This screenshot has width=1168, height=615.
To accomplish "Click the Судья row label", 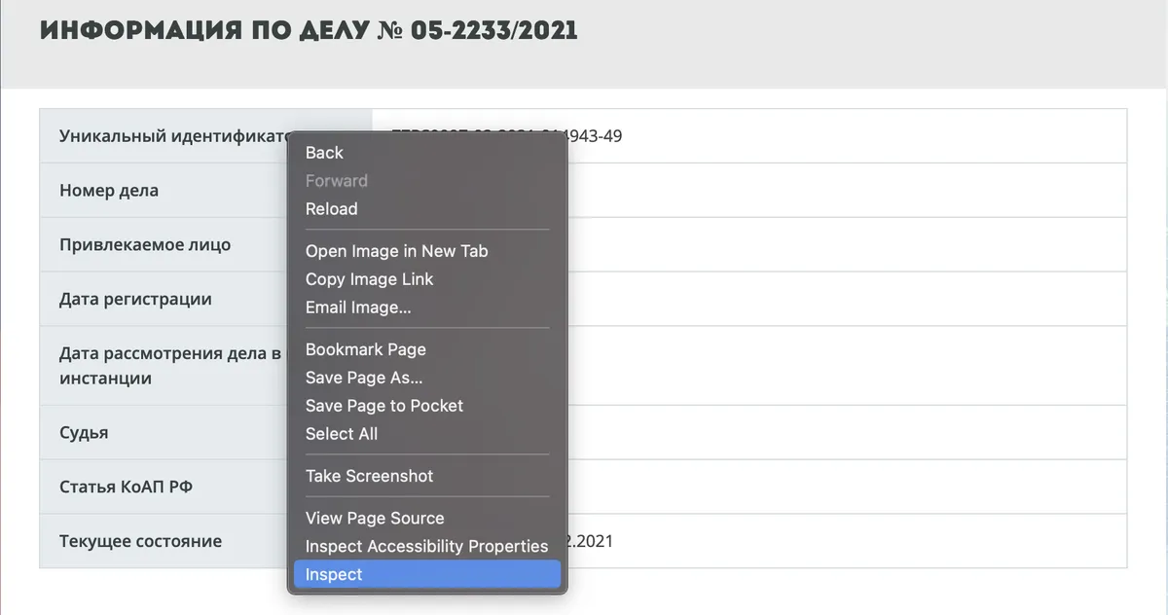I will tap(84, 433).
